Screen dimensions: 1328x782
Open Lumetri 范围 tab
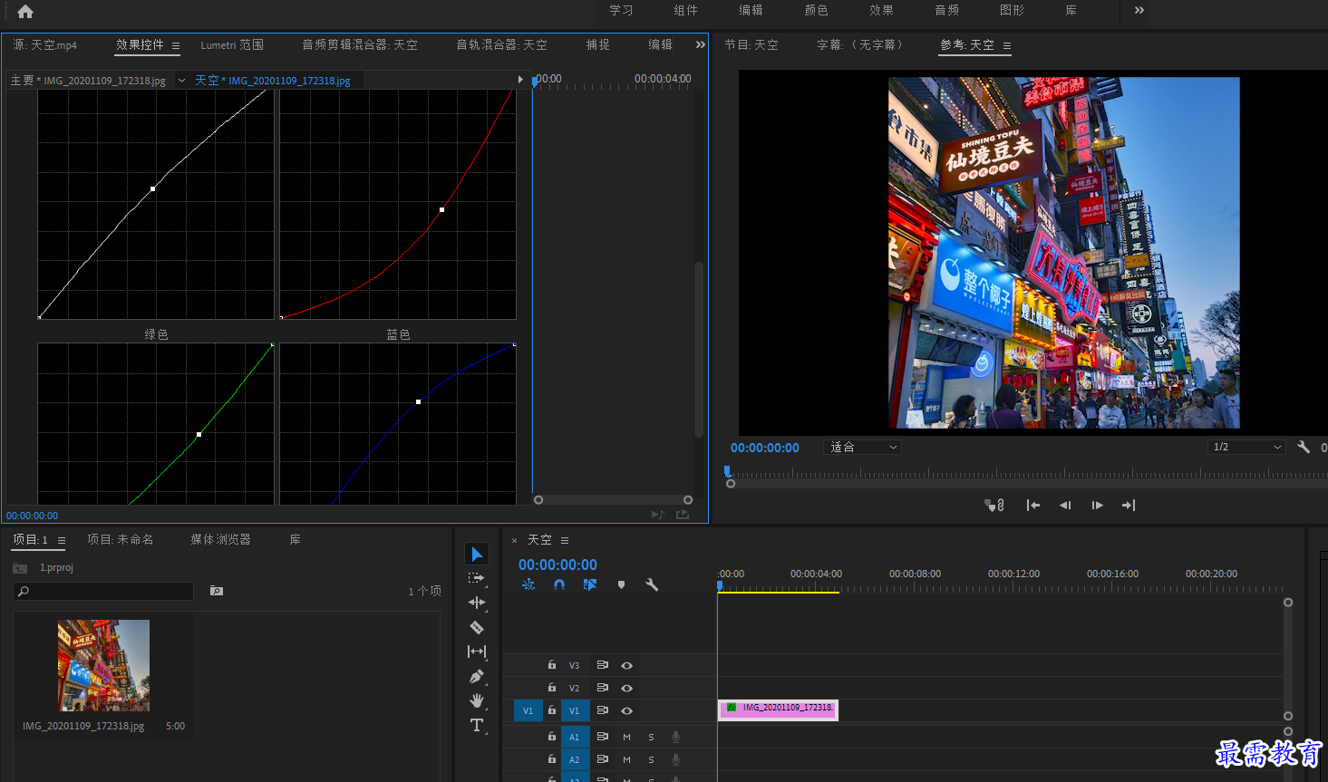232,44
